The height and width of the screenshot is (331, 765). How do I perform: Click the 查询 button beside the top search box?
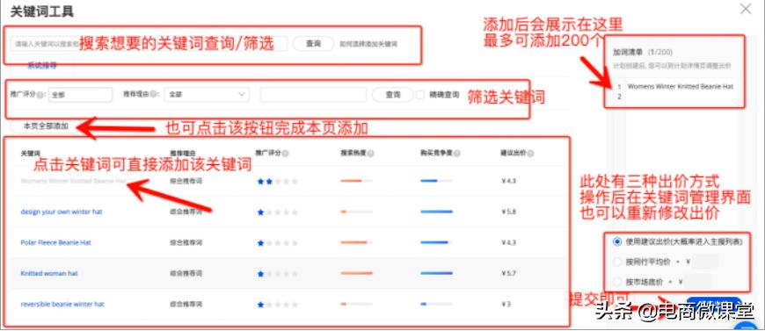[x=313, y=43]
